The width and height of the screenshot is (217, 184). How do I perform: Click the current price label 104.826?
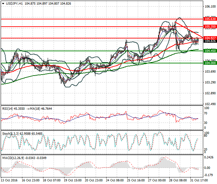(x=210, y=41)
